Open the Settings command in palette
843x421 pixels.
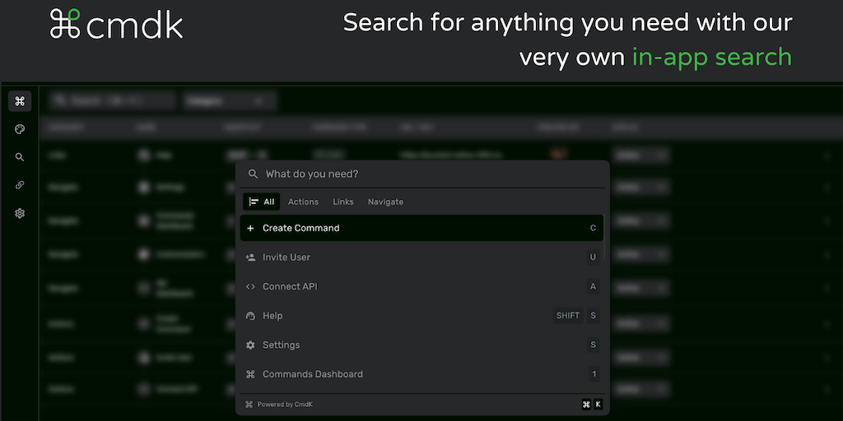[421, 345]
